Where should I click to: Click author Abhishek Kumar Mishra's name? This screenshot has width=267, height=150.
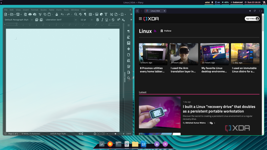[x=195, y=123]
